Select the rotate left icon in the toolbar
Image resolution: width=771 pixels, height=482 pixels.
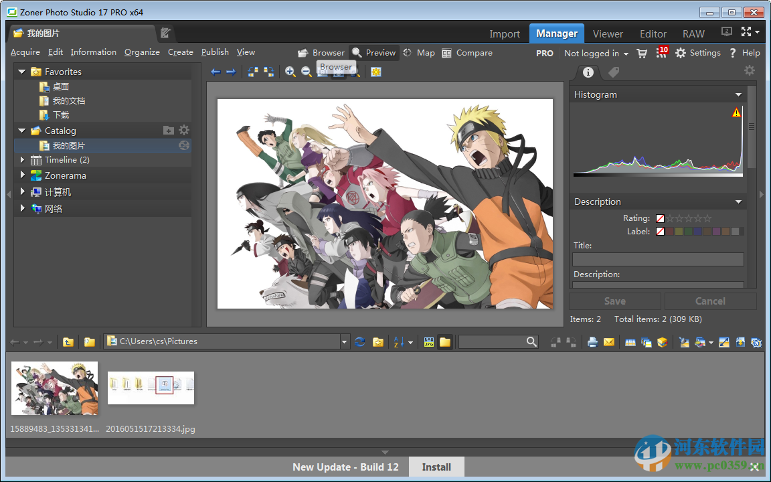253,72
